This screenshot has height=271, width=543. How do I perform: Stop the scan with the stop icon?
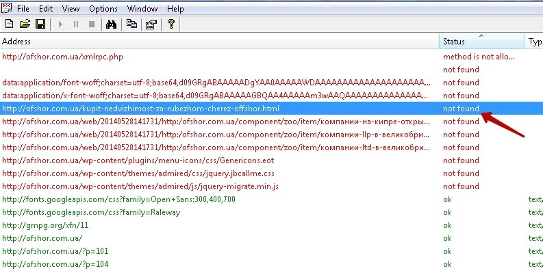click(x=92, y=24)
